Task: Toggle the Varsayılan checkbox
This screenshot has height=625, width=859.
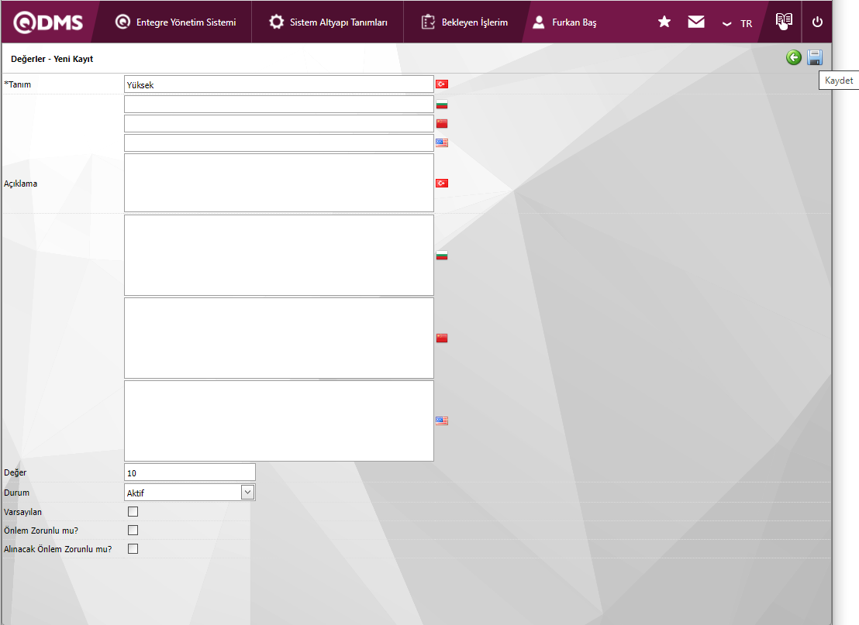Action: pyautogui.click(x=133, y=511)
